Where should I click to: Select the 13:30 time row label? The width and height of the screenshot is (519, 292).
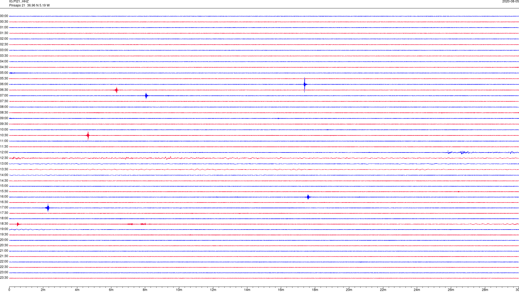pyautogui.click(x=4, y=170)
